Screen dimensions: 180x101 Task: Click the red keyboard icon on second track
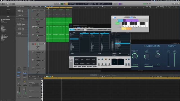(x=38, y=23)
